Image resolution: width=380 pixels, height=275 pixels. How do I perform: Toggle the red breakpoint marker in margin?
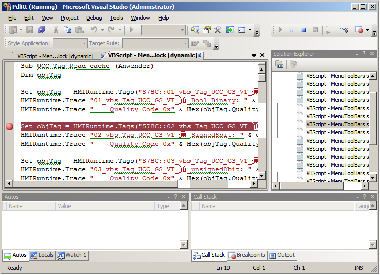click(x=9, y=127)
